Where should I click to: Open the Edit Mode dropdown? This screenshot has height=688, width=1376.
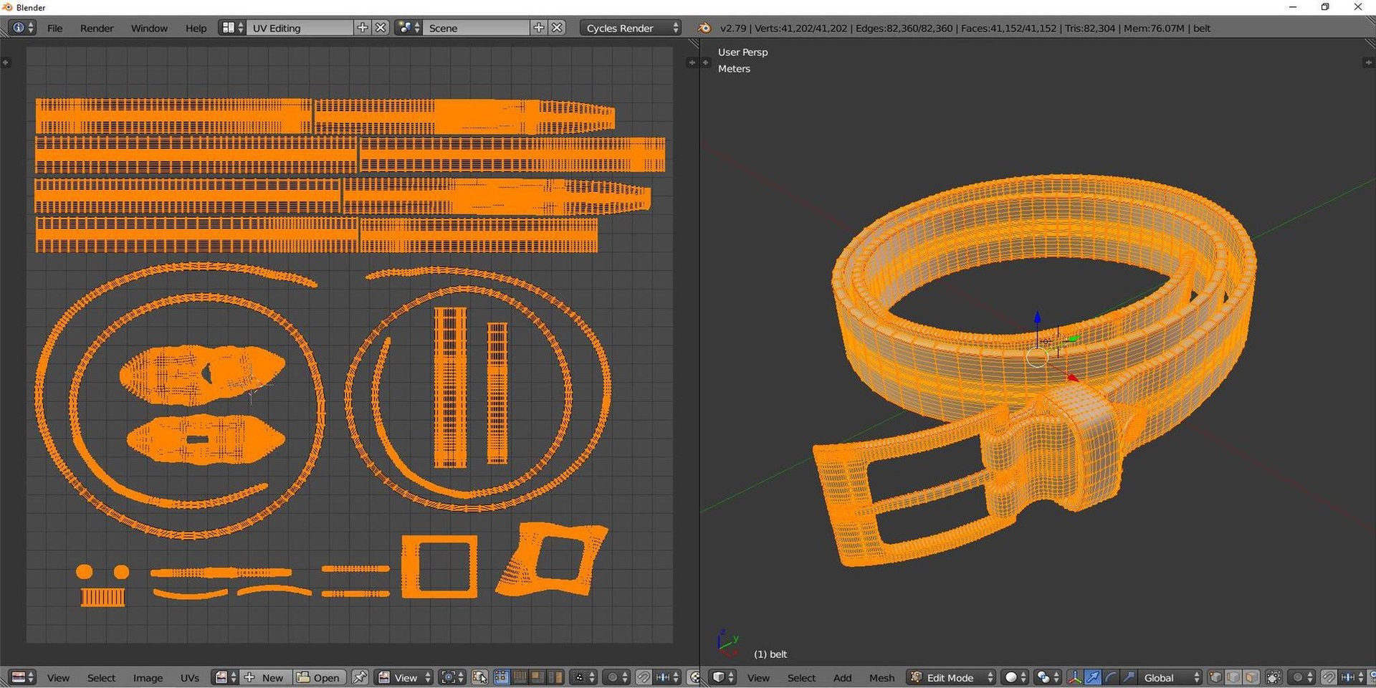[x=951, y=677]
